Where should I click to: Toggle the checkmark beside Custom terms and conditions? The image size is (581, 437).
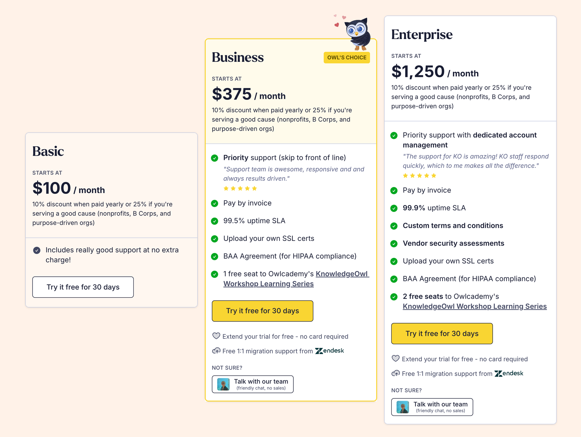coord(394,226)
